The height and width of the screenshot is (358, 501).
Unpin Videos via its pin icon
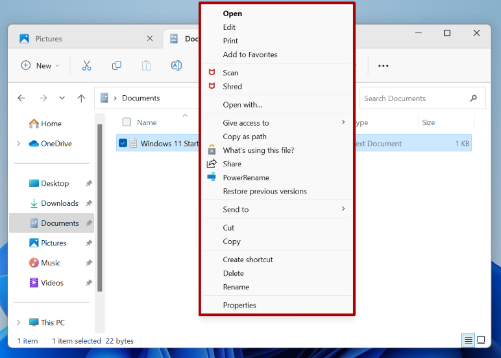point(89,283)
